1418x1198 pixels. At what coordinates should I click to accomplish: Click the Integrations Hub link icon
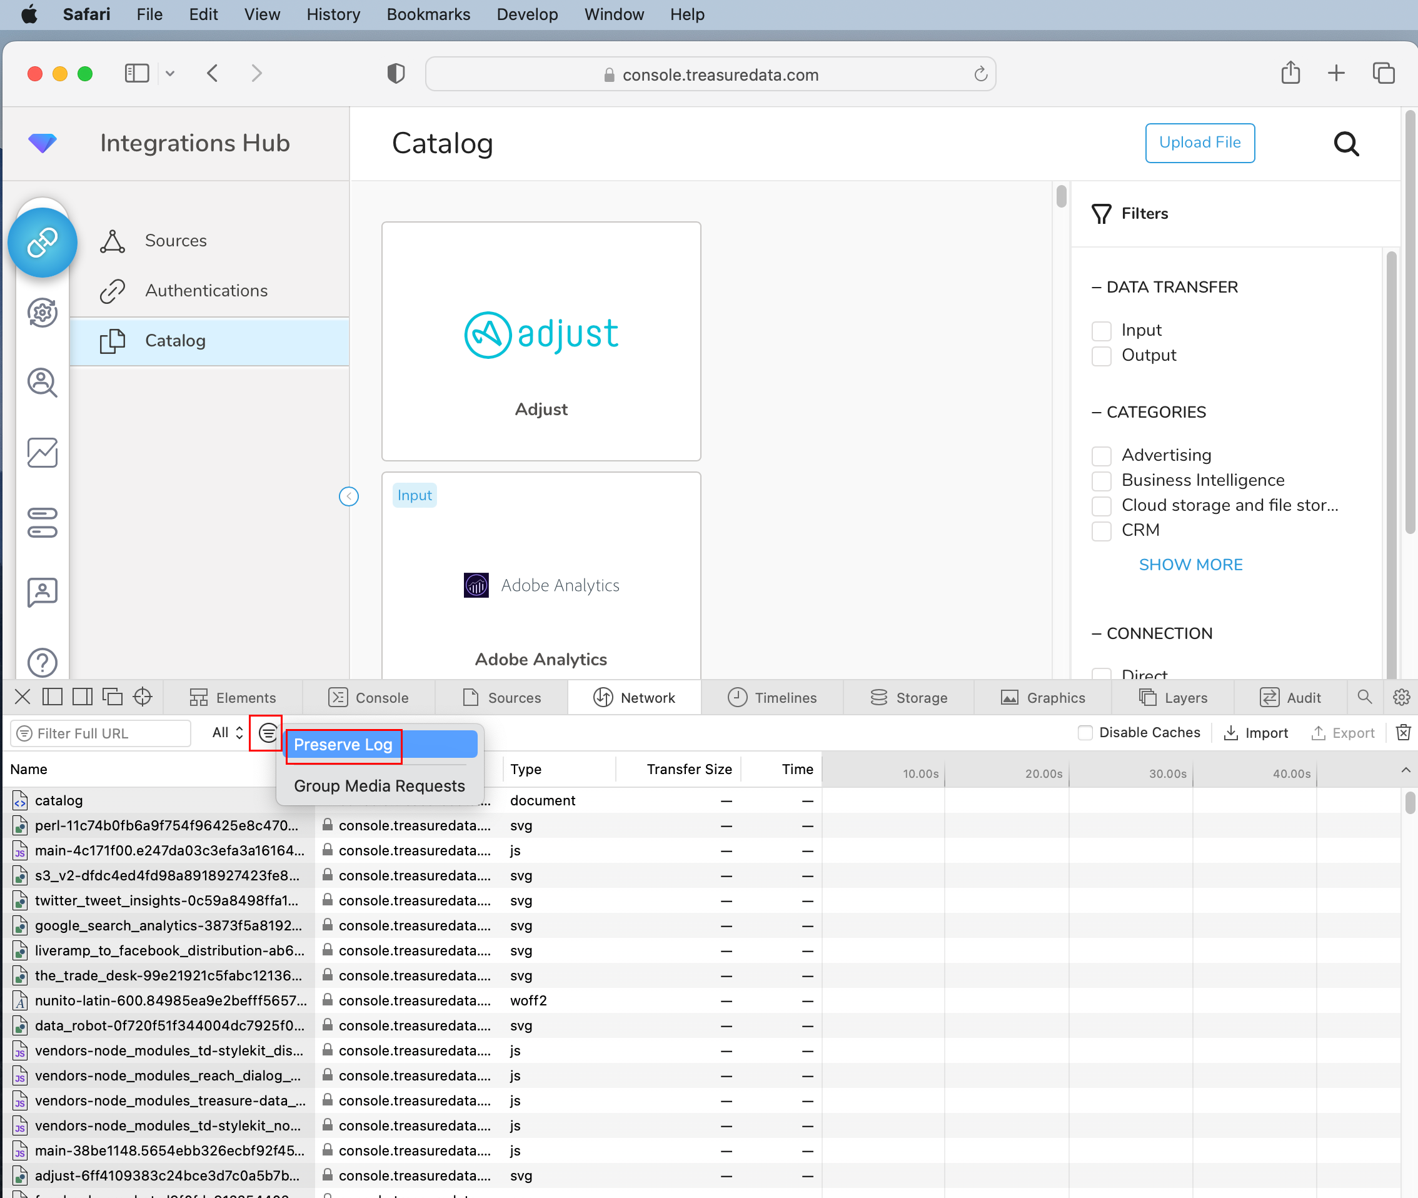click(42, 243)
